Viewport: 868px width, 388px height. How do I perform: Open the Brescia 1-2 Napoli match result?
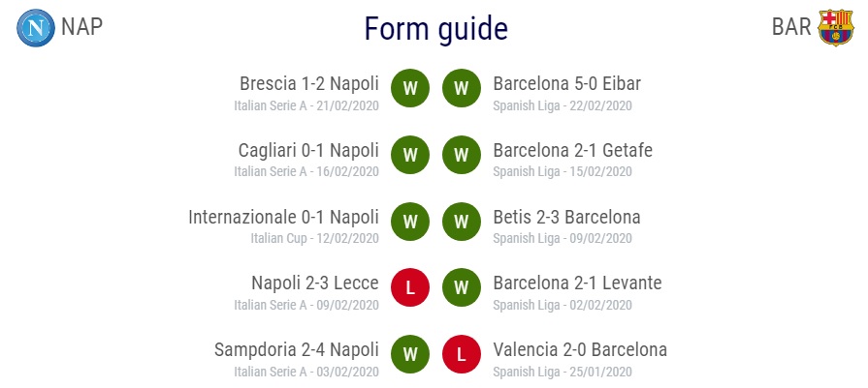(309, 84)
